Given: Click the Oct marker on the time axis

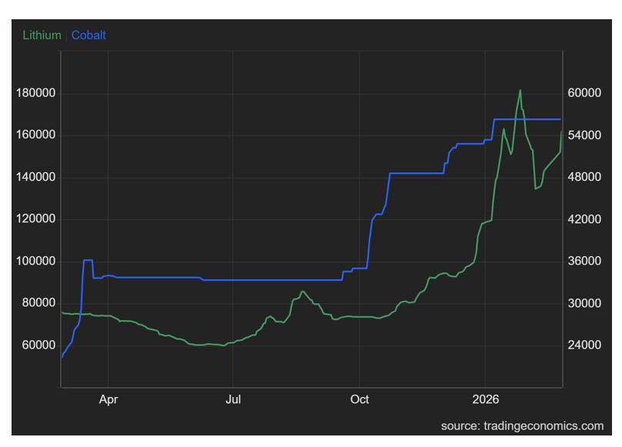Looking at the screenshot, I should coord(359,399).
